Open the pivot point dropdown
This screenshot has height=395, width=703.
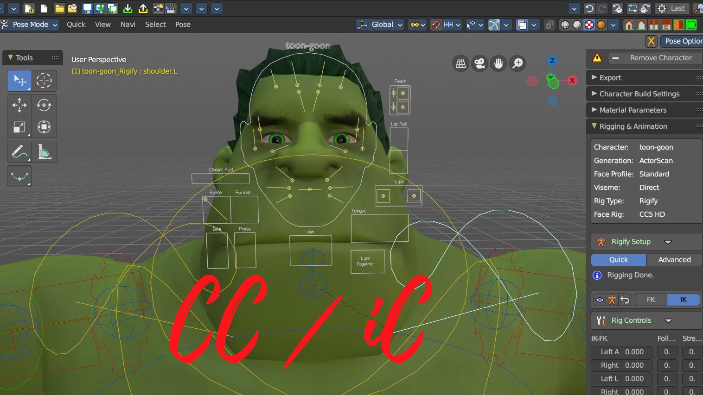point(417,25)
